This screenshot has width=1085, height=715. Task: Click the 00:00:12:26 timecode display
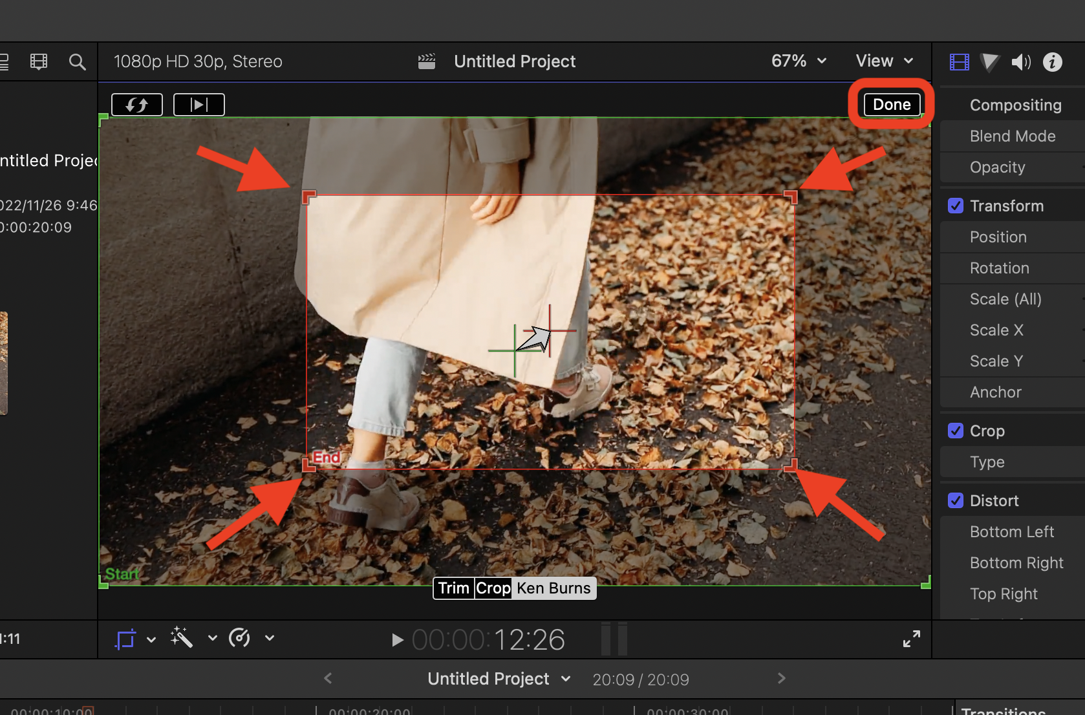488,640
